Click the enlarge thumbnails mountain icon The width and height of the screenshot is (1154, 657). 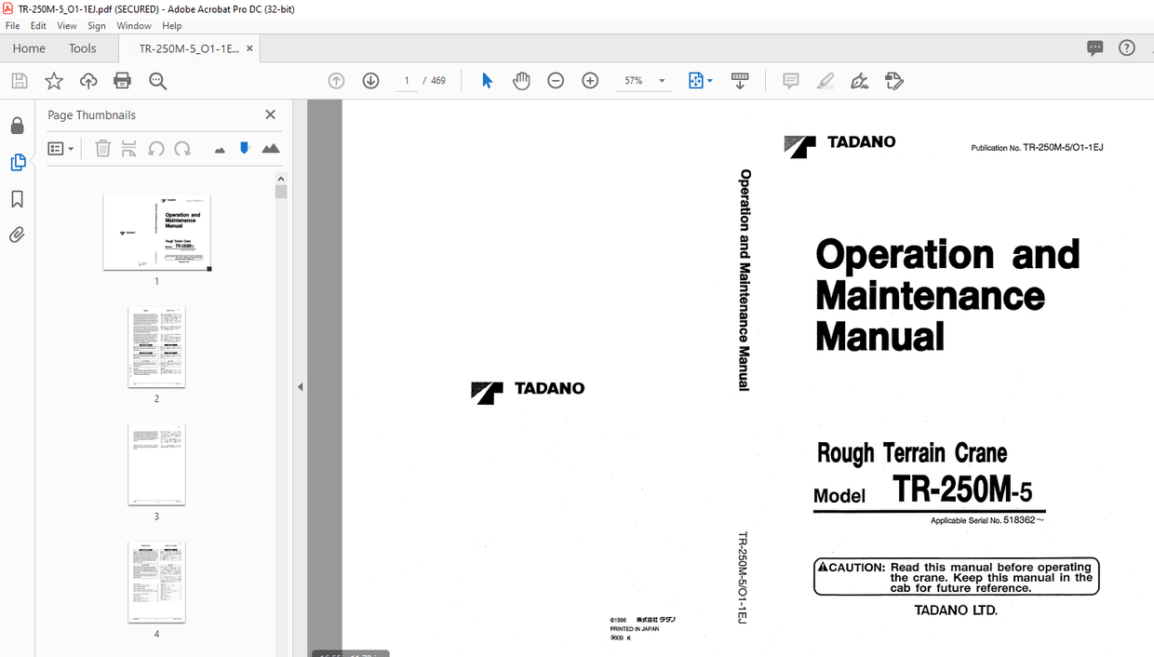pyautogui.click(x=271, y=149)
